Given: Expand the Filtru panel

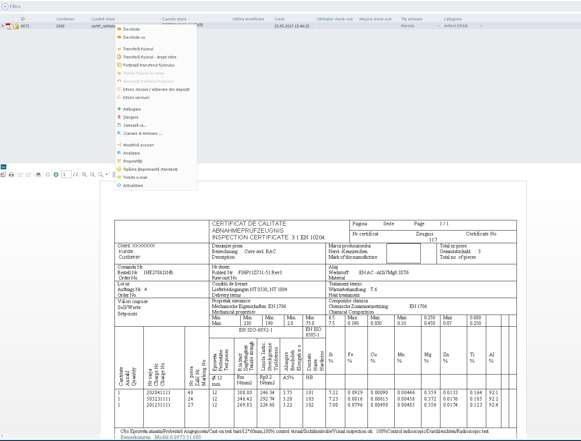Looking at the screenshot, I should point(5,6).
